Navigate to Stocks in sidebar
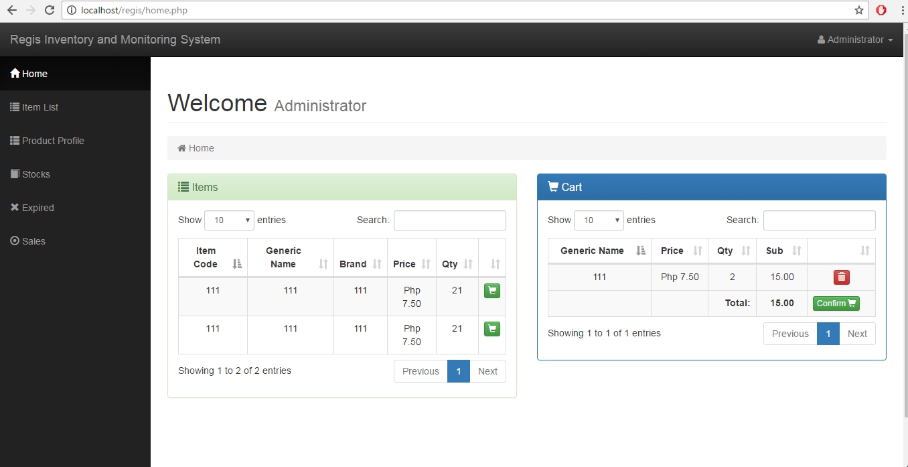 pyautogui.click(x=75, y=174)
